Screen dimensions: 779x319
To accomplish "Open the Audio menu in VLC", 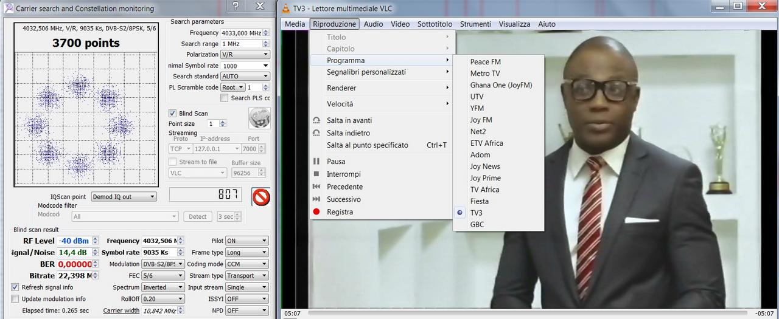I will pos(374,24).
